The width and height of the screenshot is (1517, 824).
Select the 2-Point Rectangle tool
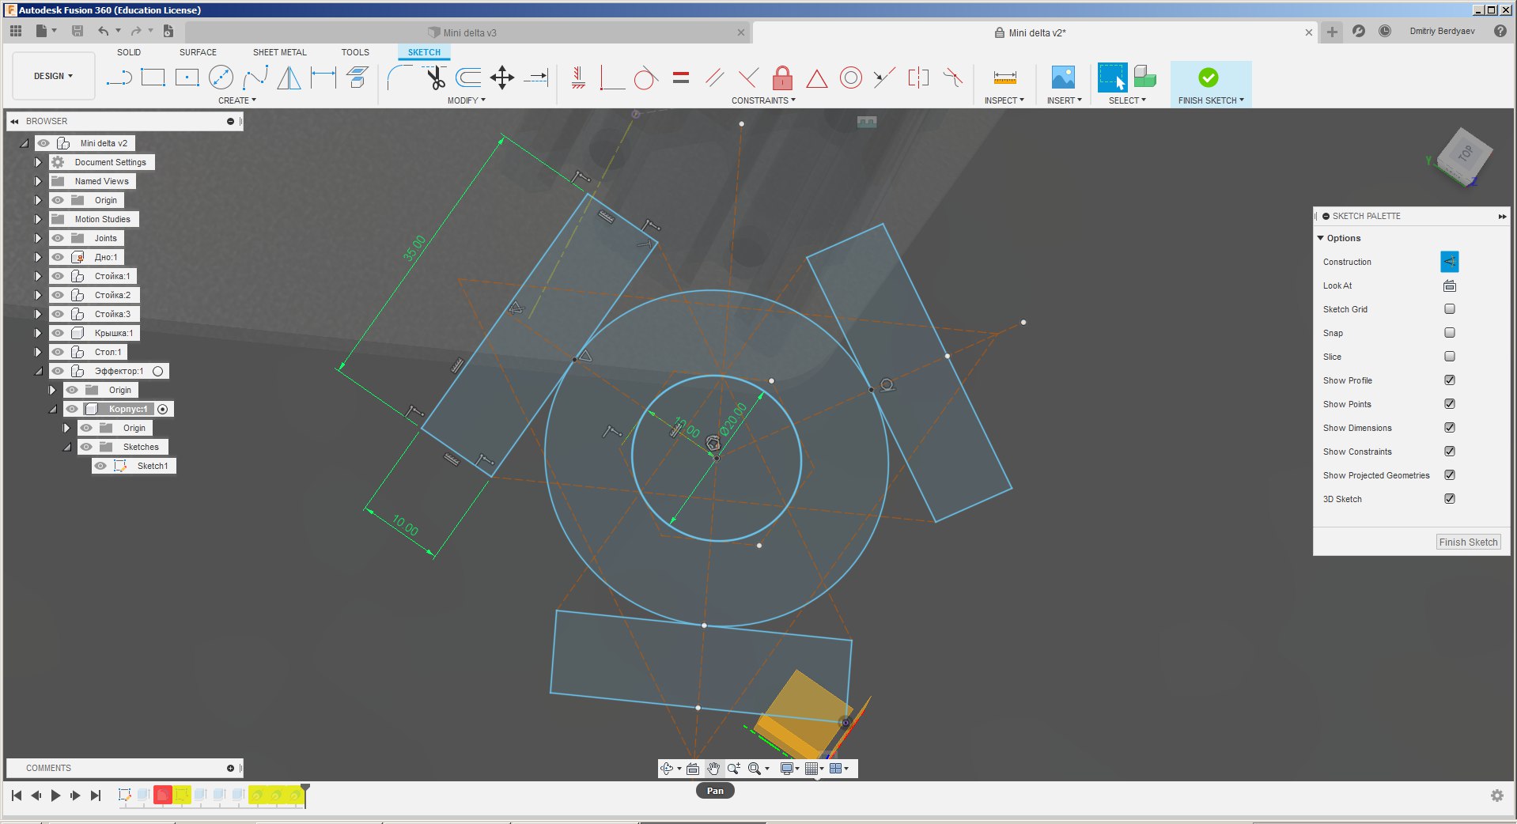(x=153, y=77)
